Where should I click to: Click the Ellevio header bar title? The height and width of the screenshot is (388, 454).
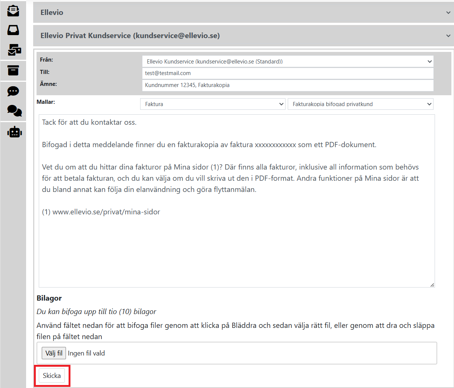(52, 12)
